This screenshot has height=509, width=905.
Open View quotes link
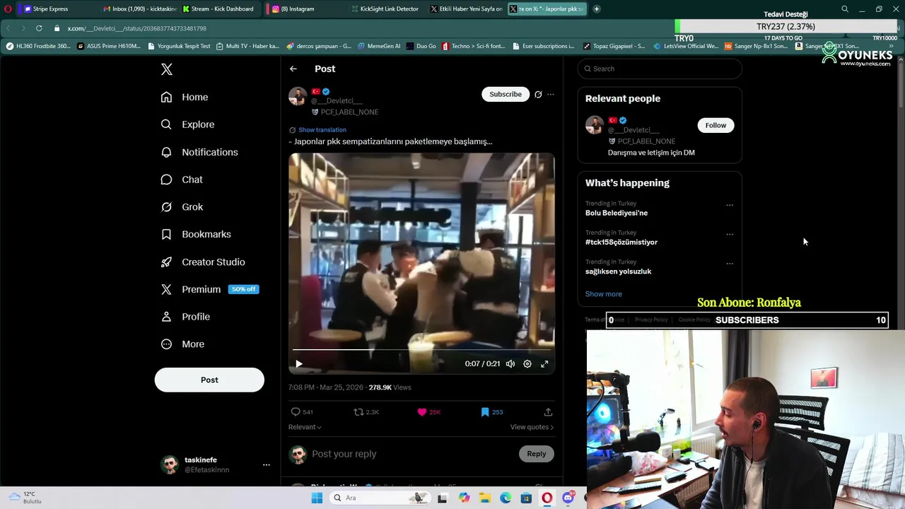pos(532,427)
